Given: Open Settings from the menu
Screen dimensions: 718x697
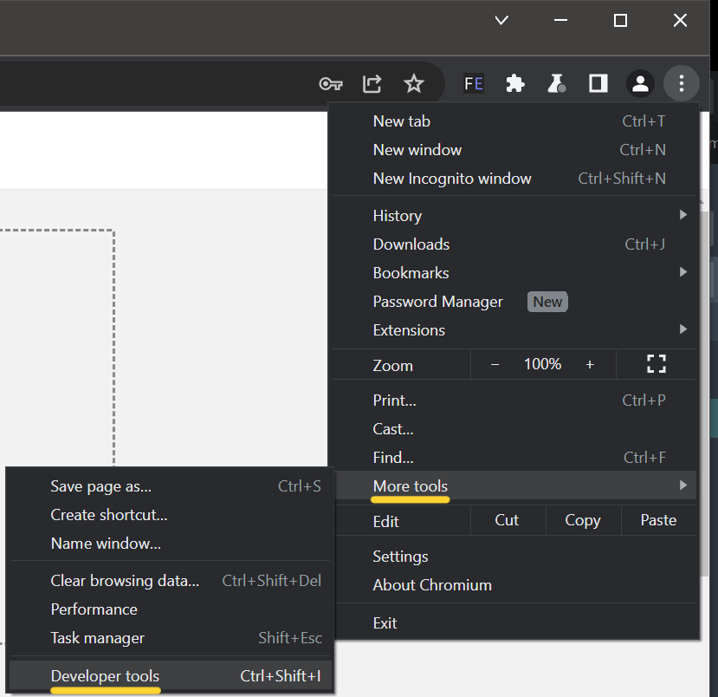Looking at the screenshot, I should pyautogui.click(x=401, y=556).
